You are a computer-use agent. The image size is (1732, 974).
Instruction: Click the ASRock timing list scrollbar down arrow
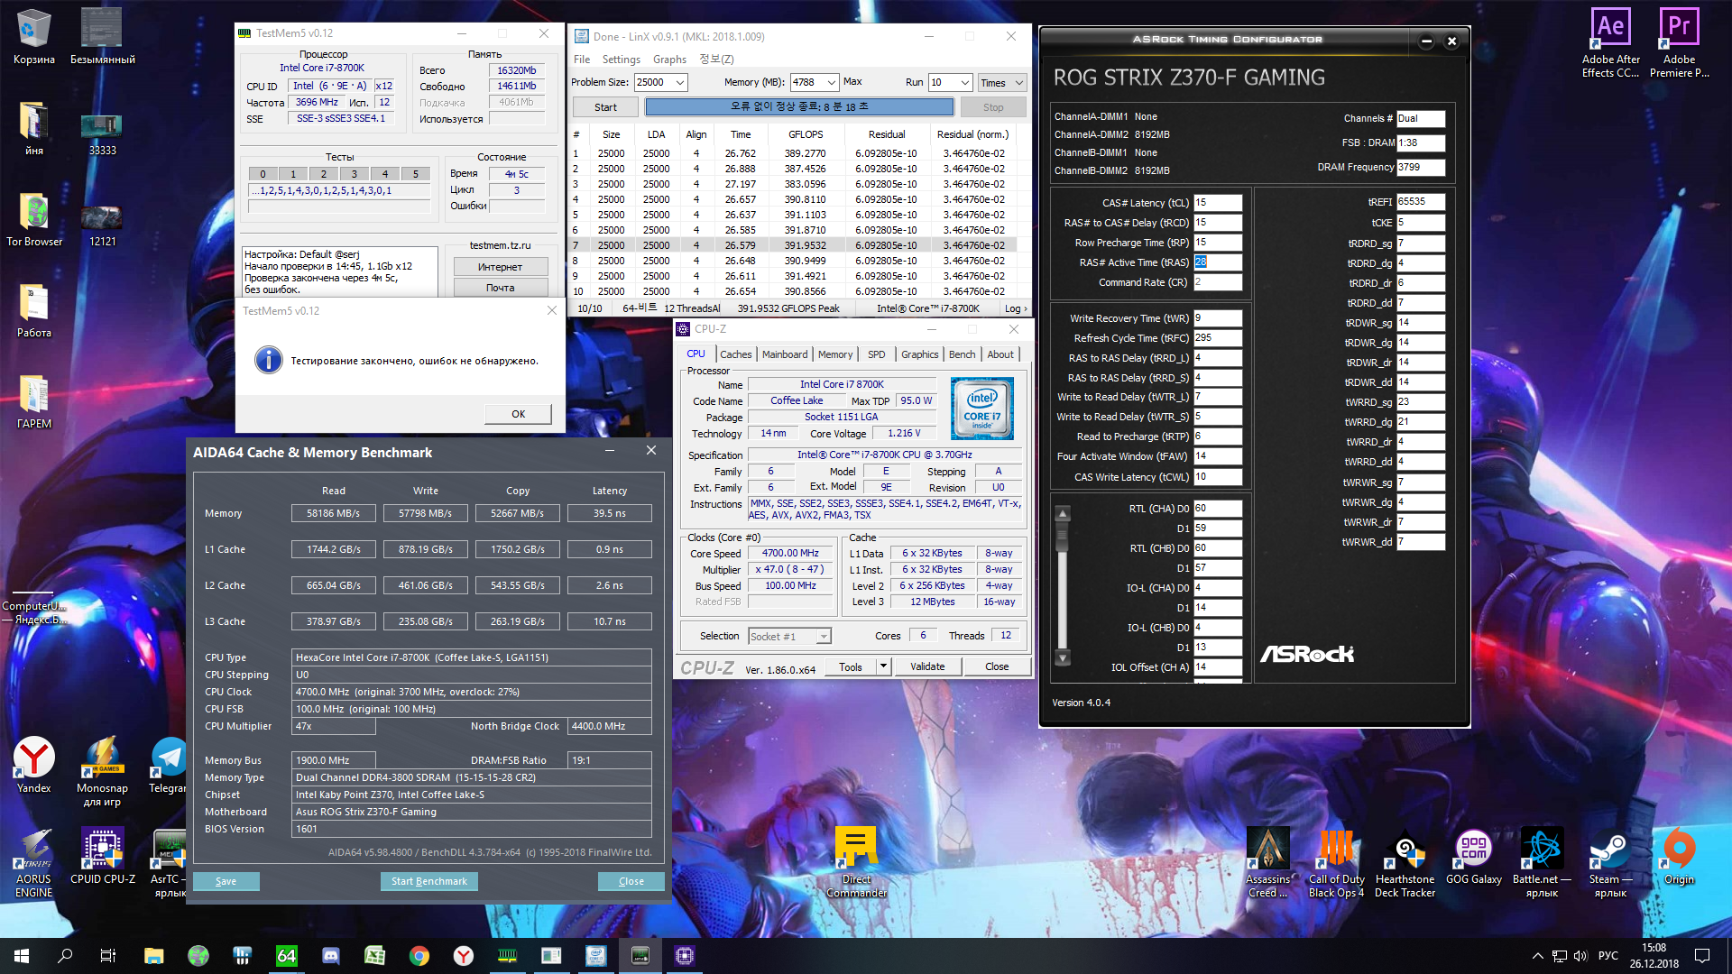pos(1063,657)
